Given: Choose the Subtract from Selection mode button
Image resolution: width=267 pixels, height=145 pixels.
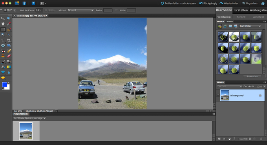Looking at the screenshot, I should click(x=11, y=10).
